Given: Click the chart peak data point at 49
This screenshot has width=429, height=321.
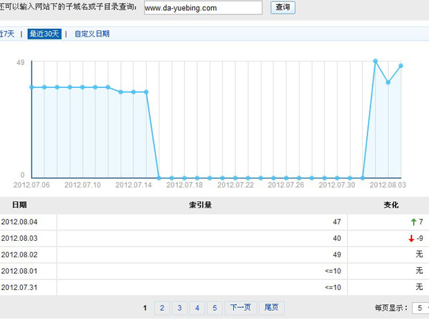Looking at the screenshot, I should tap(375, 61).
